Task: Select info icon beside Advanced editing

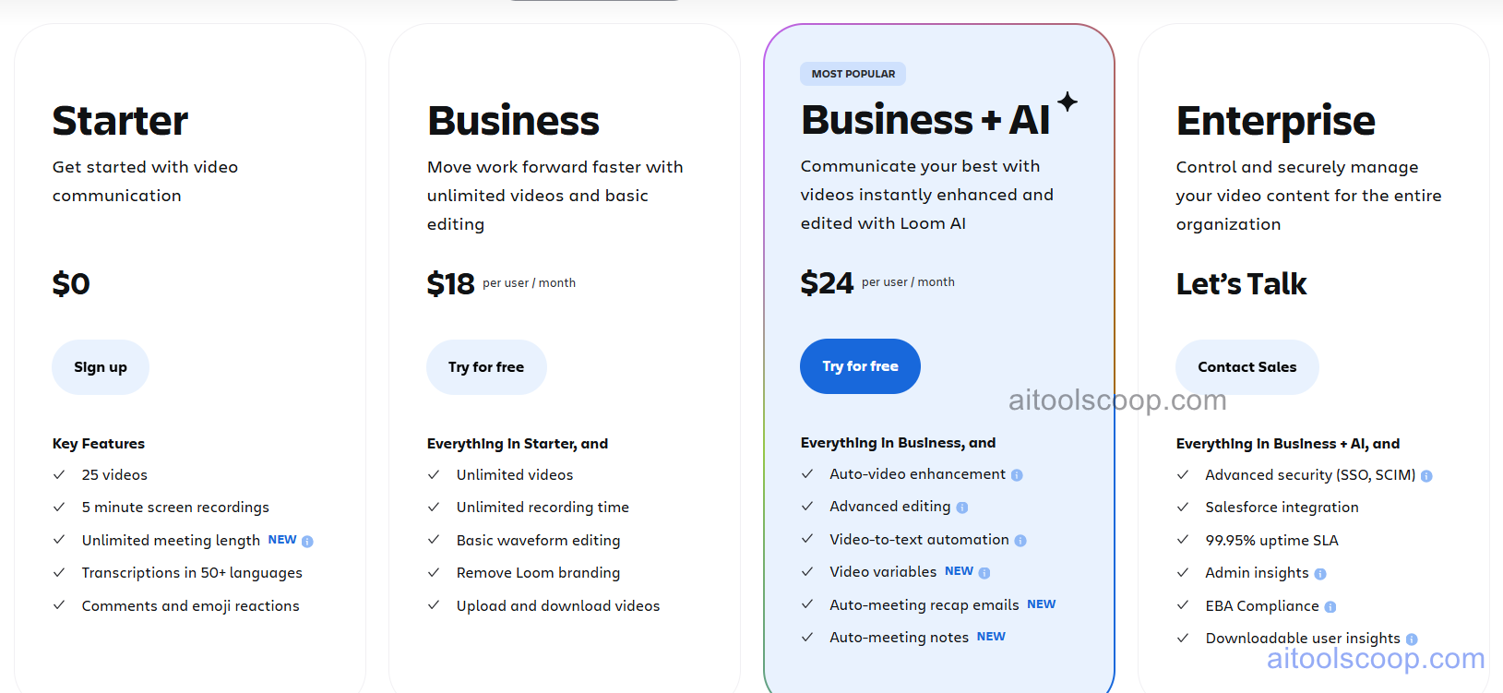Action: (x=962, y=507)
